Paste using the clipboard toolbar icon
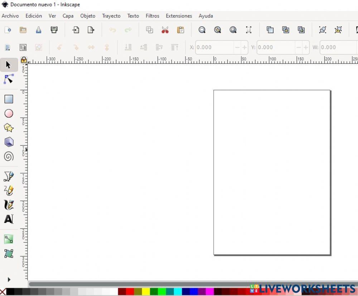Screen dimensions: 358x296 [x=181, y=30]
